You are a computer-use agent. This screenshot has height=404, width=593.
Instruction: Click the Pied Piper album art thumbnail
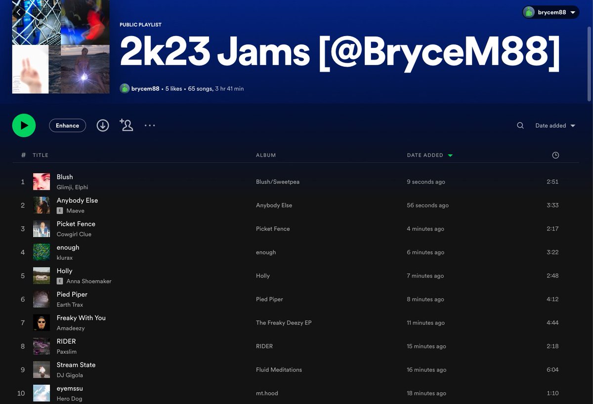pyautogui.click(x=42, y=299)
